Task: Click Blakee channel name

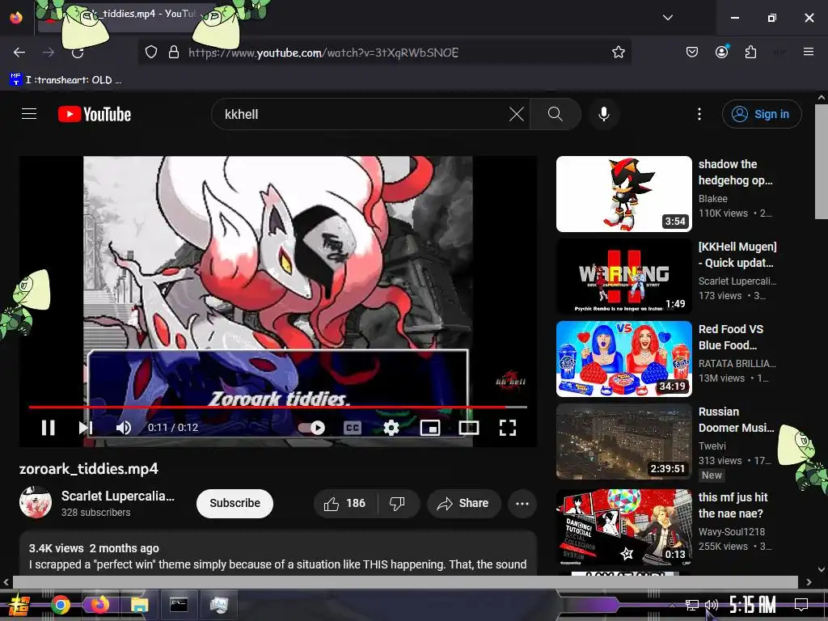Action: click(x=713, y=199)
